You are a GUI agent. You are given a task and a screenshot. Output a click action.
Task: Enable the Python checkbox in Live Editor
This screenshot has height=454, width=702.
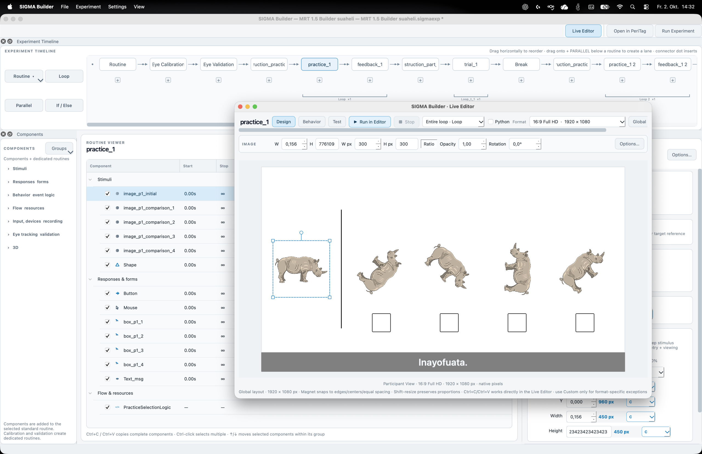[491, 122]
